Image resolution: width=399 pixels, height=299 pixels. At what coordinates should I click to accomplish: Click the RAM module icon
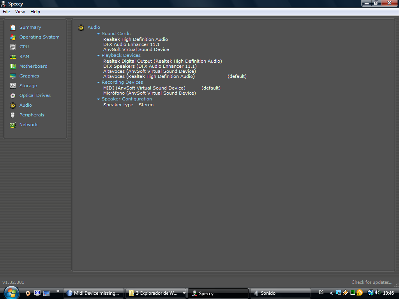(13, 57)
